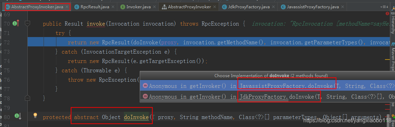Close the JdkProxyFactory.java tab
Viewport: 395px width, 127px height.
(x=274, y=7)
